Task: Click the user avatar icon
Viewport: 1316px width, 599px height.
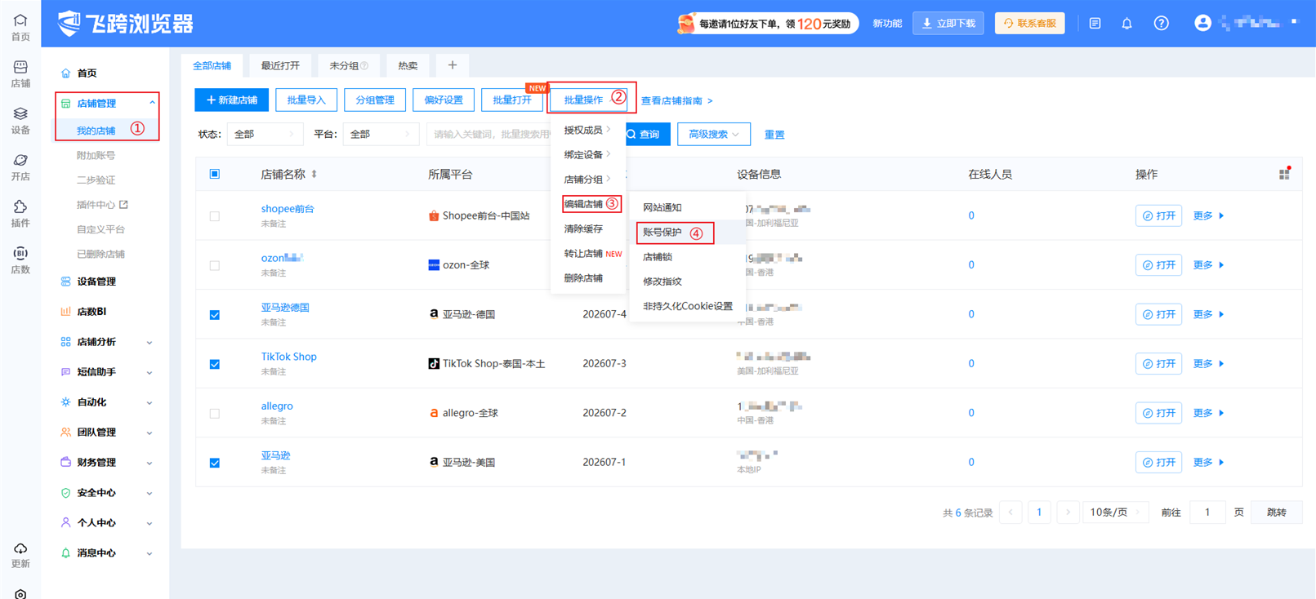Action: pos(1202,23)
